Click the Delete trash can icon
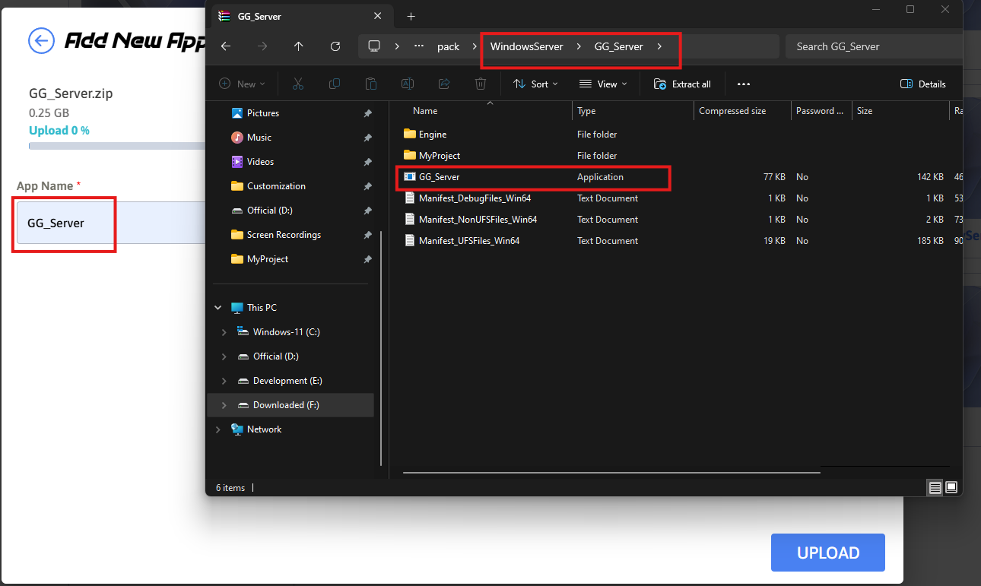This screenshot has width=981, height=586. [x=481, y=84]
